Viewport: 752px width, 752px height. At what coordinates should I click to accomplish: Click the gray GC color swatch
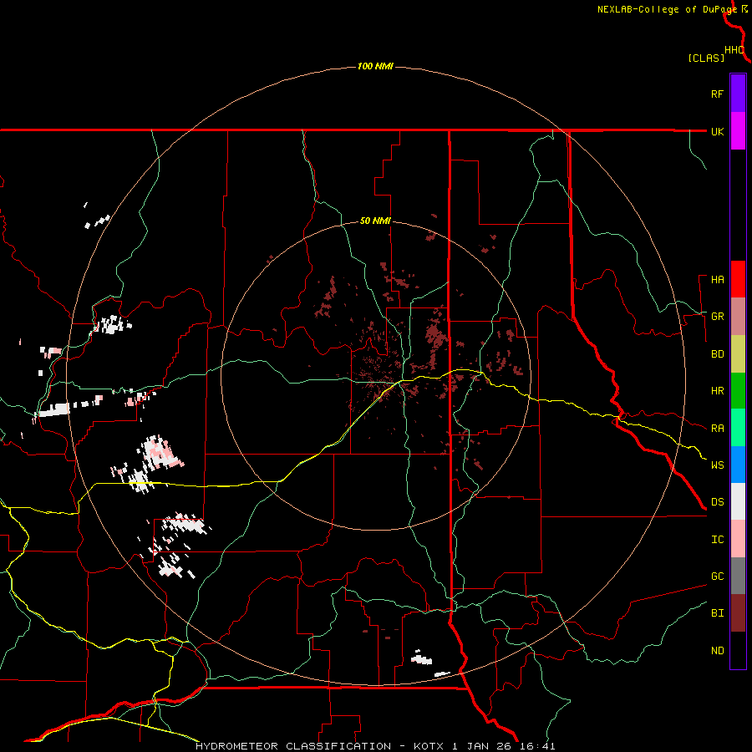[738, 576]
